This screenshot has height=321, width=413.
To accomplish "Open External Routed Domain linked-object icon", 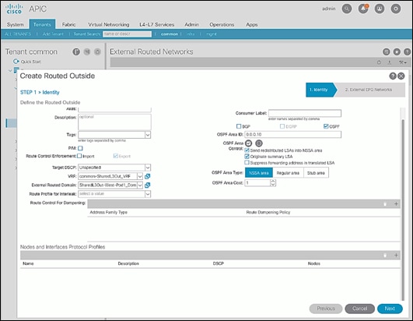I will click(148, 185).
